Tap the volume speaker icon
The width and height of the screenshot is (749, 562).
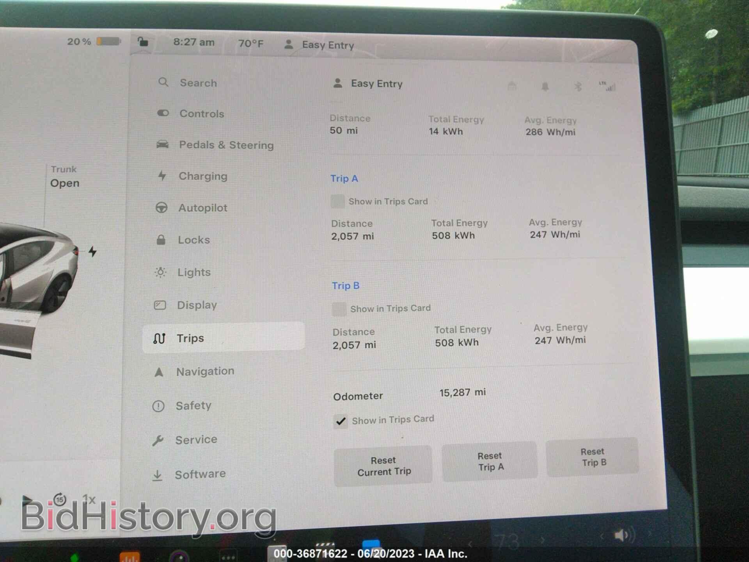click(624, 535)
